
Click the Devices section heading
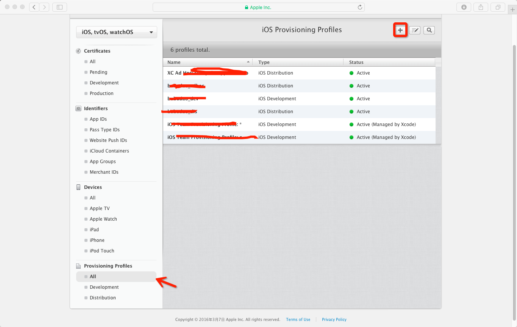click(93, 187)
